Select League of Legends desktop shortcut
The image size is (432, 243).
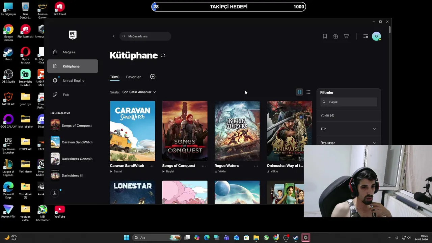[8, 168]
